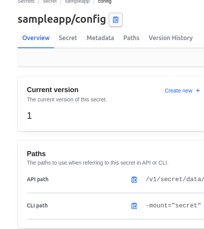Click the Paths card heading

click(x=36, y=154)
